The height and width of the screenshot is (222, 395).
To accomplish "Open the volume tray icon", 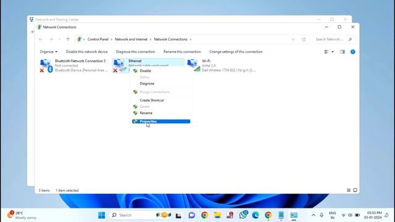I will click(350, 215).
